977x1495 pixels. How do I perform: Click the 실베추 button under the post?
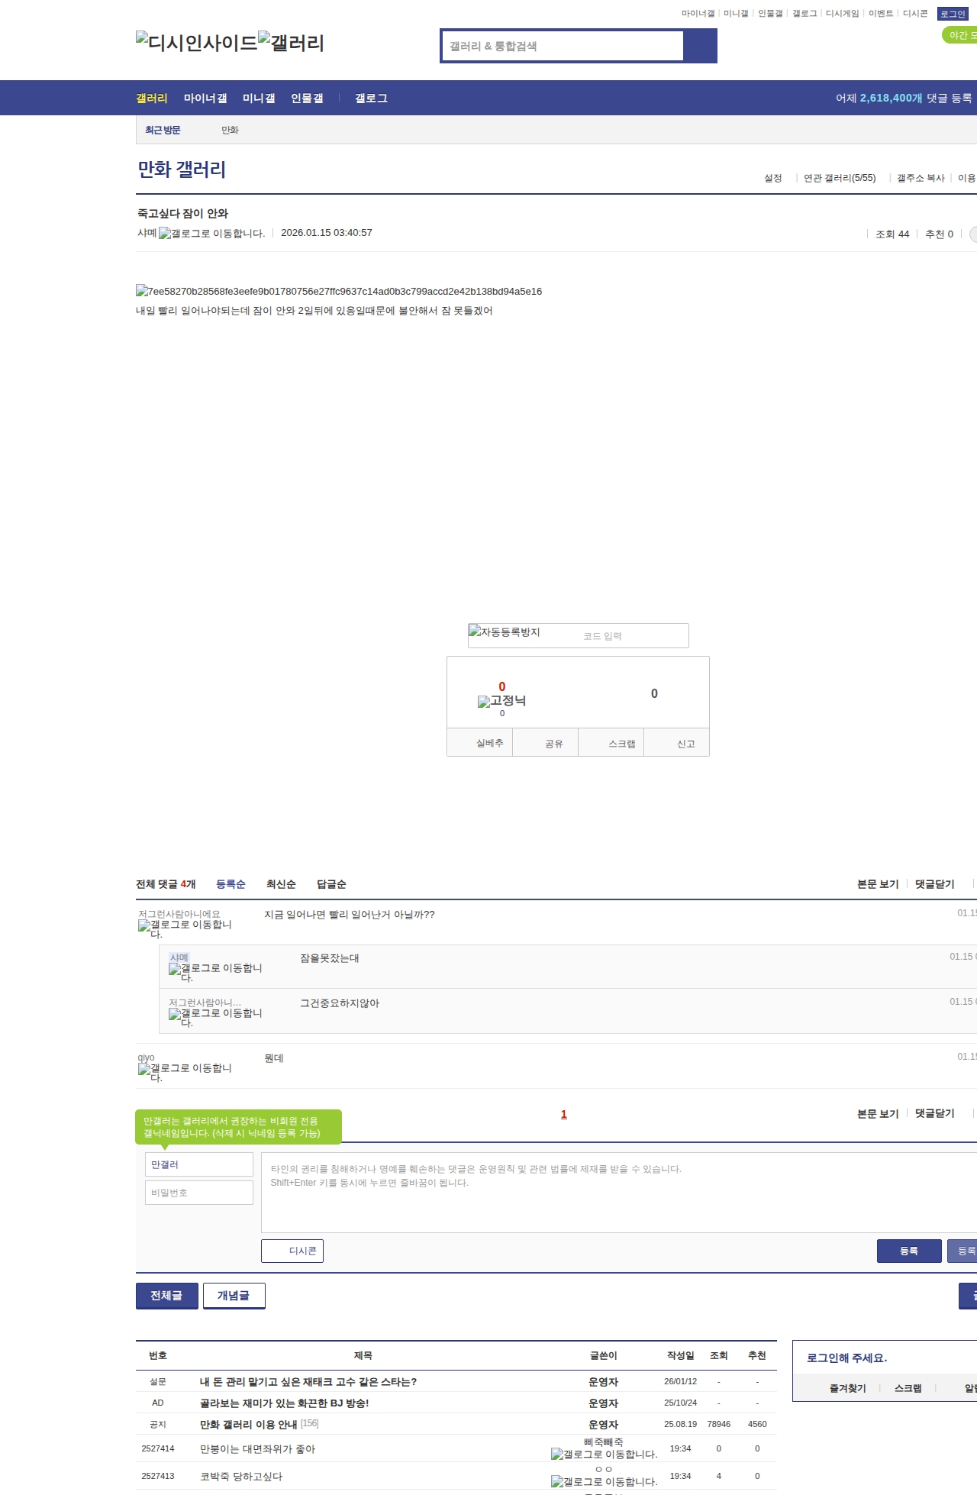tap(480, 743)
